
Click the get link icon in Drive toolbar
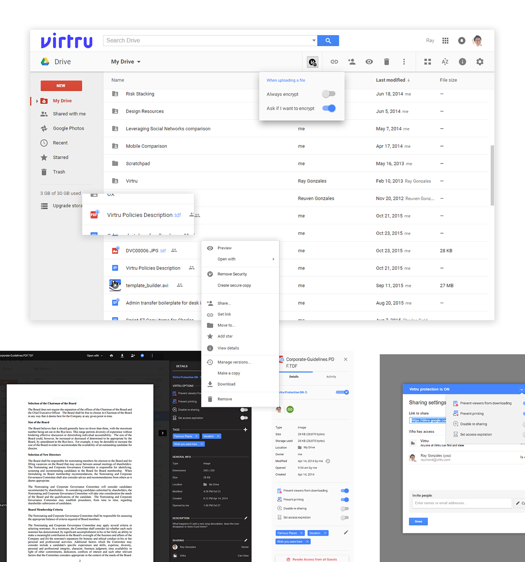point(334,62)
